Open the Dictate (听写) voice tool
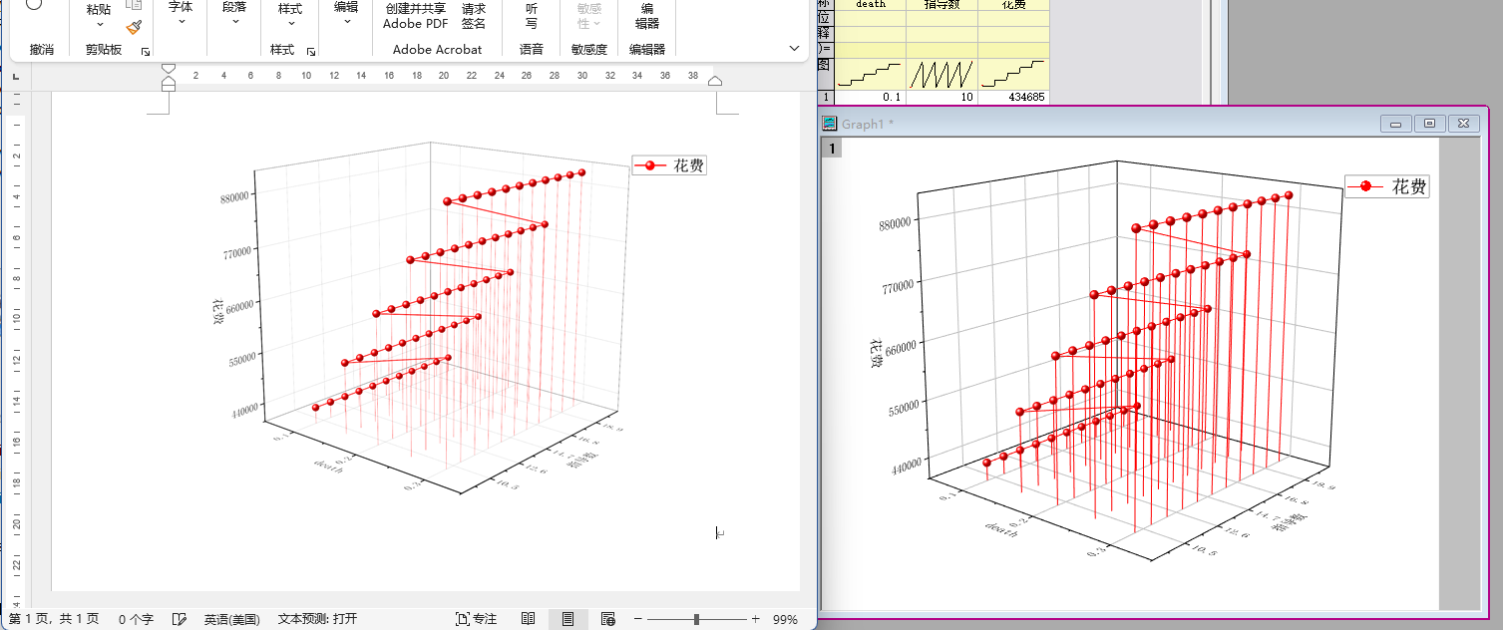This screenshot has height=630, width=1503. click(x=531, y=16)
